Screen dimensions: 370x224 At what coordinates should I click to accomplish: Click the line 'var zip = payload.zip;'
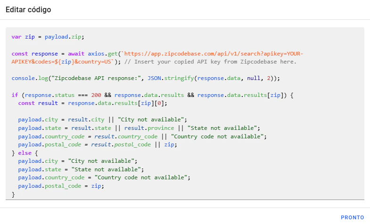[x=48, y=37]
